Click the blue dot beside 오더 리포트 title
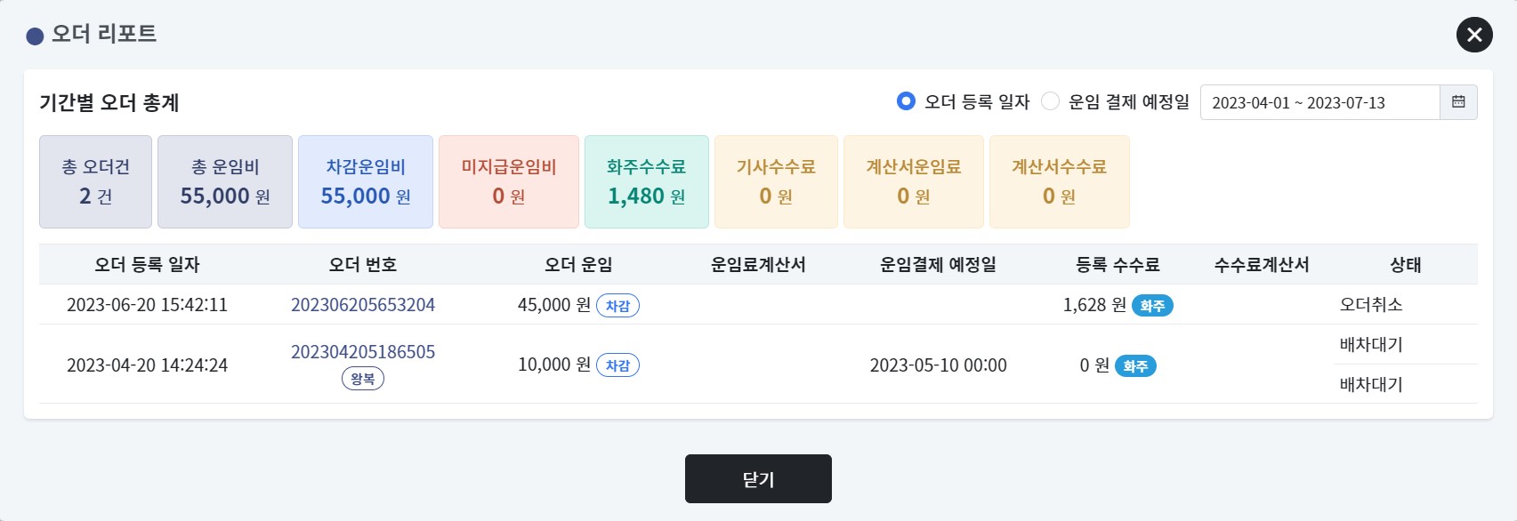 click(36, 36)
